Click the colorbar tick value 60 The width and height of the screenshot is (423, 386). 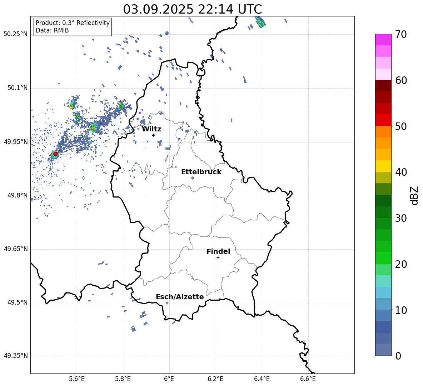coord(401,80)
